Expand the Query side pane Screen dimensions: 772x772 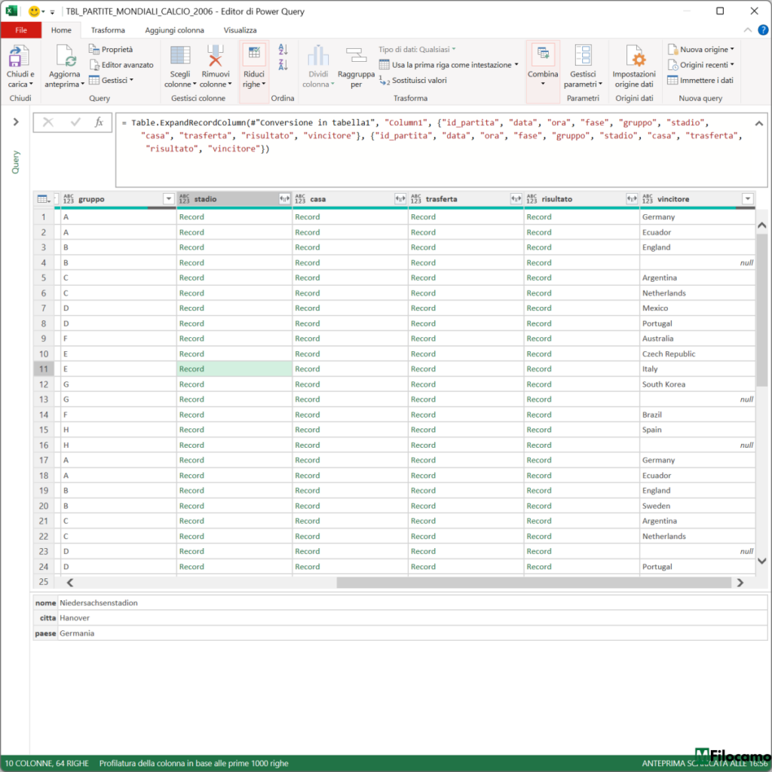pyautogui.click(x=16, y=121)
